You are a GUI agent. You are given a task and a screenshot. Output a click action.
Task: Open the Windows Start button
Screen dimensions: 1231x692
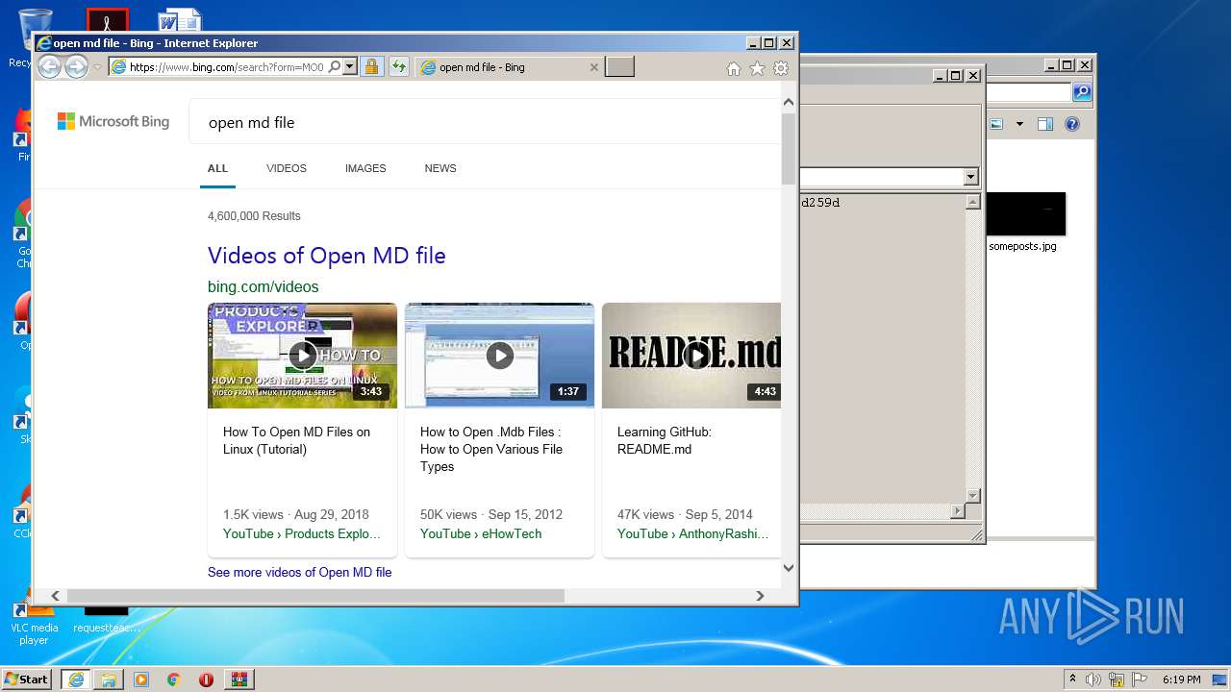[x=27, y=679]
